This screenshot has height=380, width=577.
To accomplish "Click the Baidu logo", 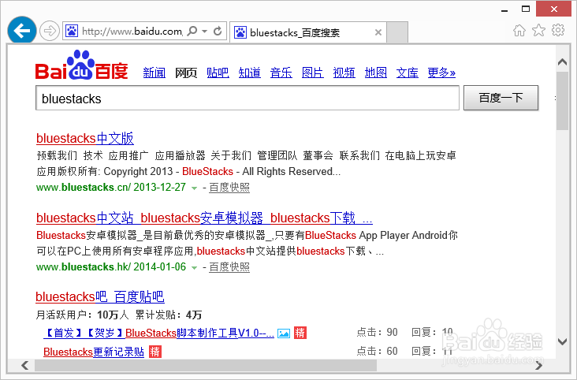I will tap(82, 65).
